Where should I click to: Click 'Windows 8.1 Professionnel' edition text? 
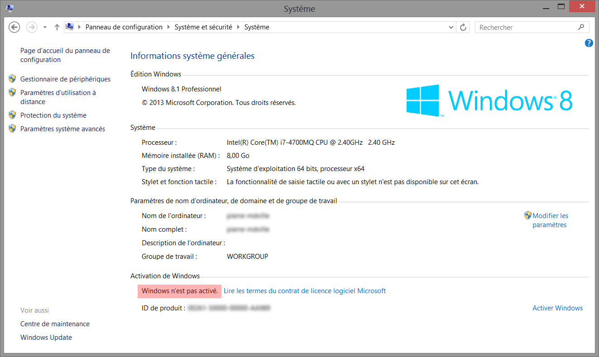[x=182, y=89]
